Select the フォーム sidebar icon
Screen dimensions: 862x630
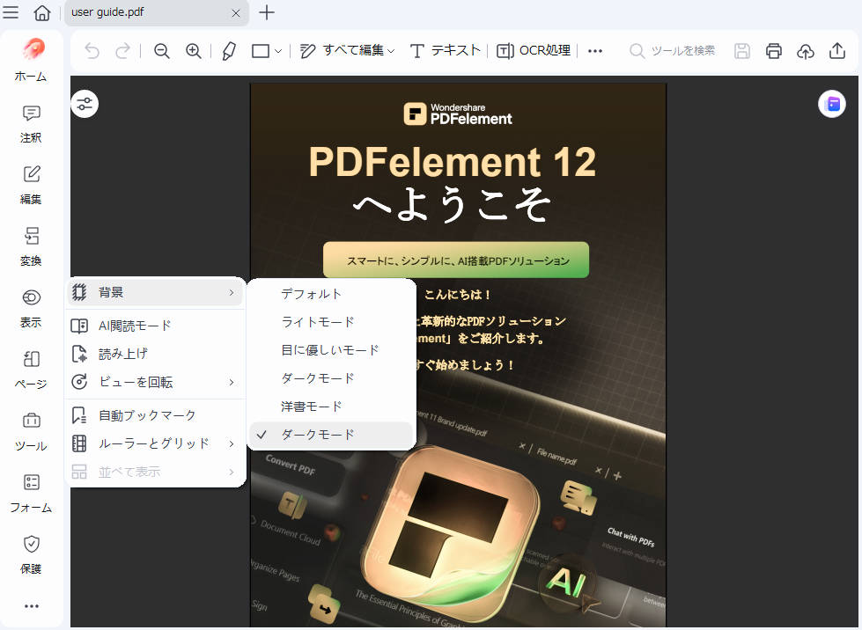(31, 493)
